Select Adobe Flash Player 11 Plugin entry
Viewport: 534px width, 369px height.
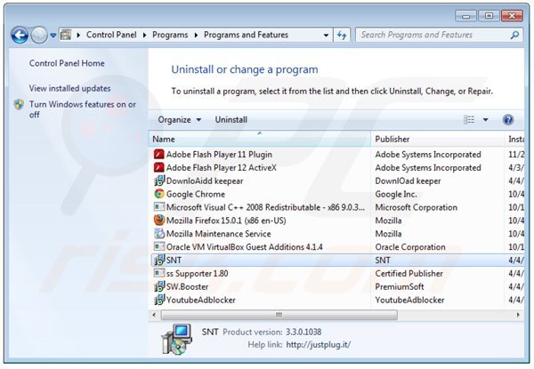219,155
